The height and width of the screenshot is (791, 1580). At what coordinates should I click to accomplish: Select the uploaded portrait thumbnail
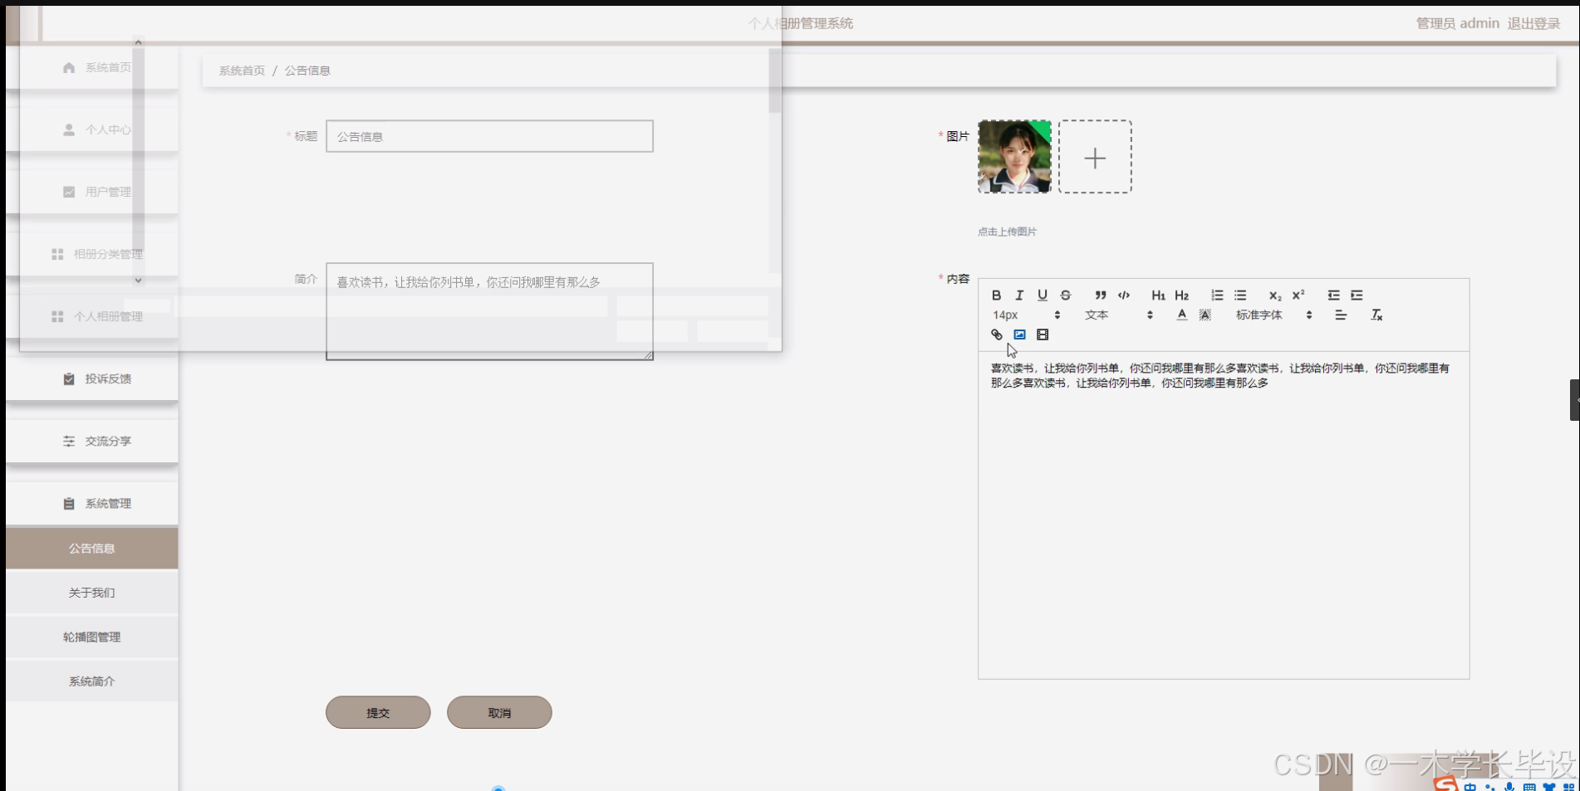[x=1014, y=157]
